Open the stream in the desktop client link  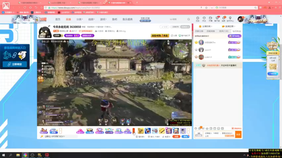[184, 36]
